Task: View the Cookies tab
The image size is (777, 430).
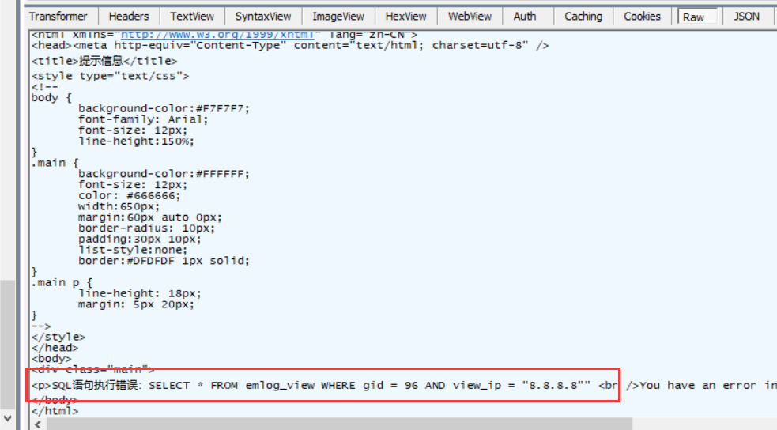Action: click(x=642, y=16)
